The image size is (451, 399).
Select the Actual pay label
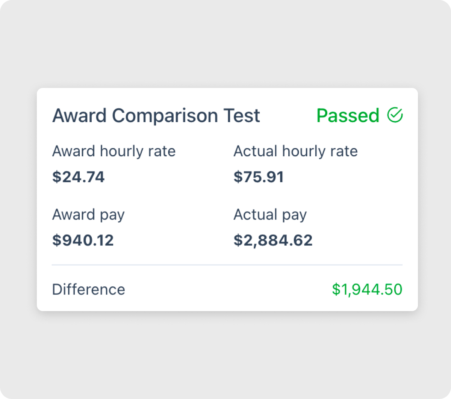tap(270, 215)
